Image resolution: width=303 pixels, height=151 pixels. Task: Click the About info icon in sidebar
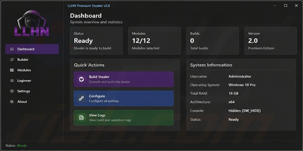[x=12, y=102]
